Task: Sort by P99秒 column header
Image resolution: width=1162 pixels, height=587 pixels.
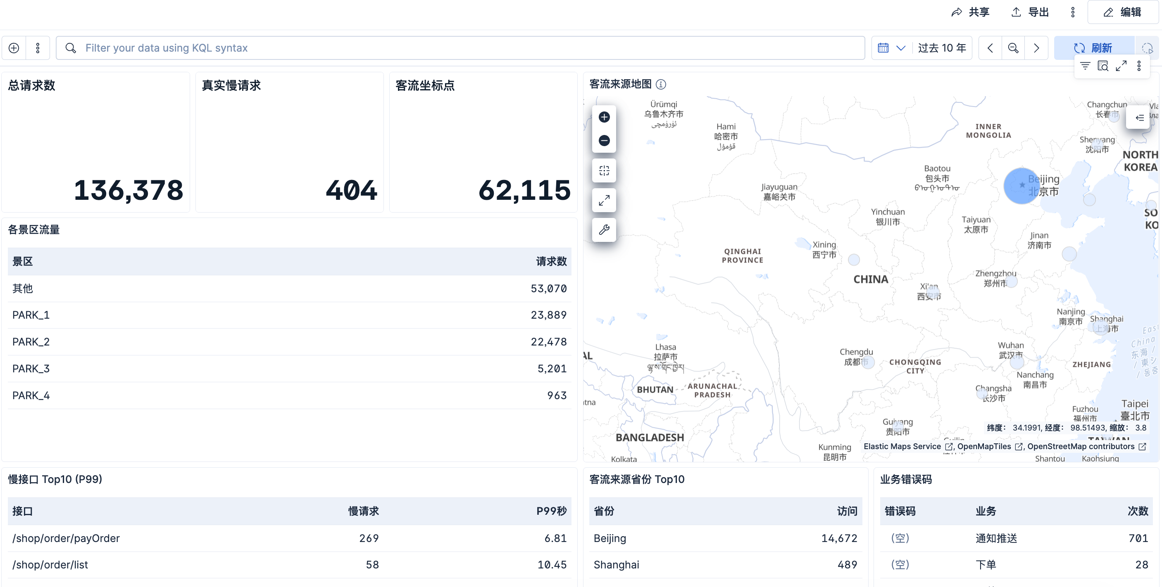Action: click(551, 511)
